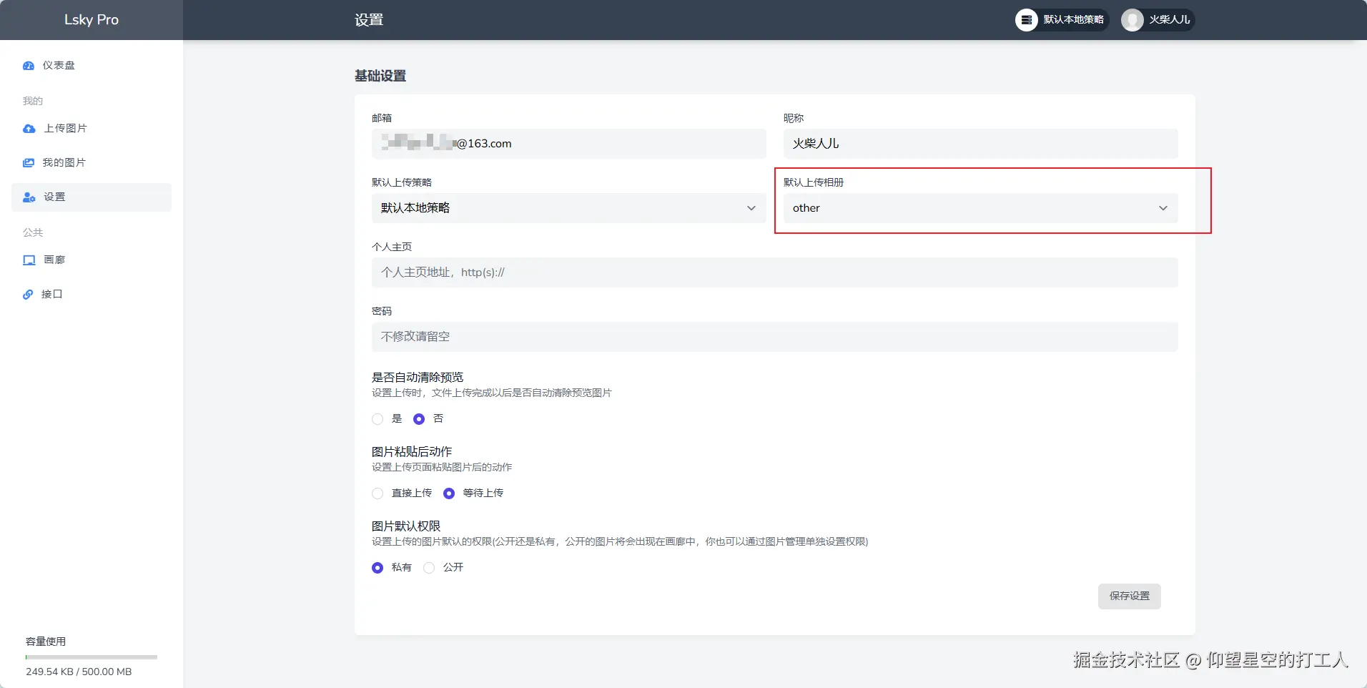Click the 接口 link icon
The height and width of the screenshot is (688, 1367).
pos(28,295)
